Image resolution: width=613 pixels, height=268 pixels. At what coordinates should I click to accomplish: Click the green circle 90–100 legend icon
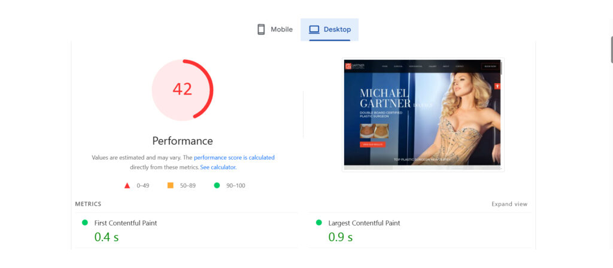[217, 185]
